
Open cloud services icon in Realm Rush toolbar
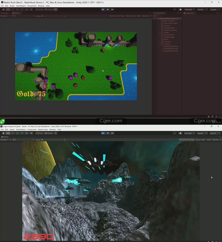pos(180,10)
